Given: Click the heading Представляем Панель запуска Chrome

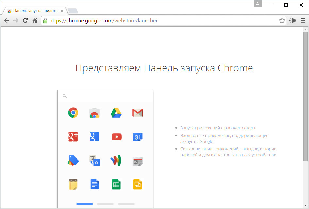Looking at the screenshot, I should (x=164, y=68).
